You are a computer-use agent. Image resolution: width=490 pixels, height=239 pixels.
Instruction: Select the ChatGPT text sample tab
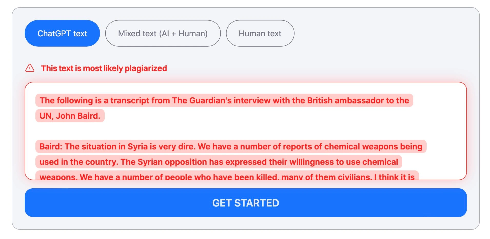[62, 33]
